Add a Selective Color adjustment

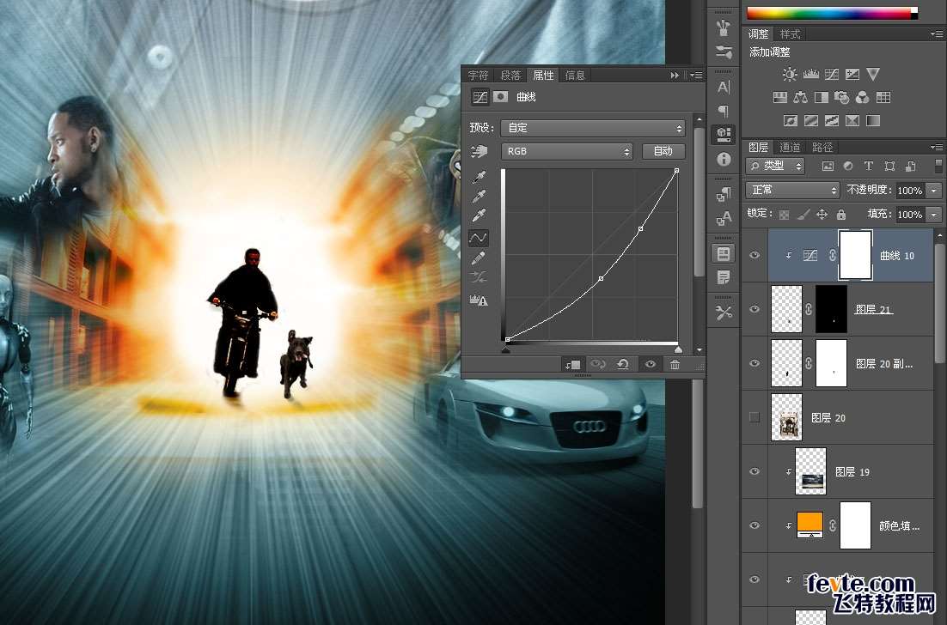point(852,121)
